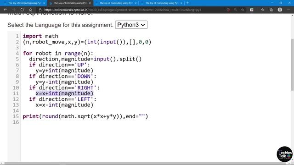
Task: Close the fourth Joy of Computing tab
Action: (181, 3)
